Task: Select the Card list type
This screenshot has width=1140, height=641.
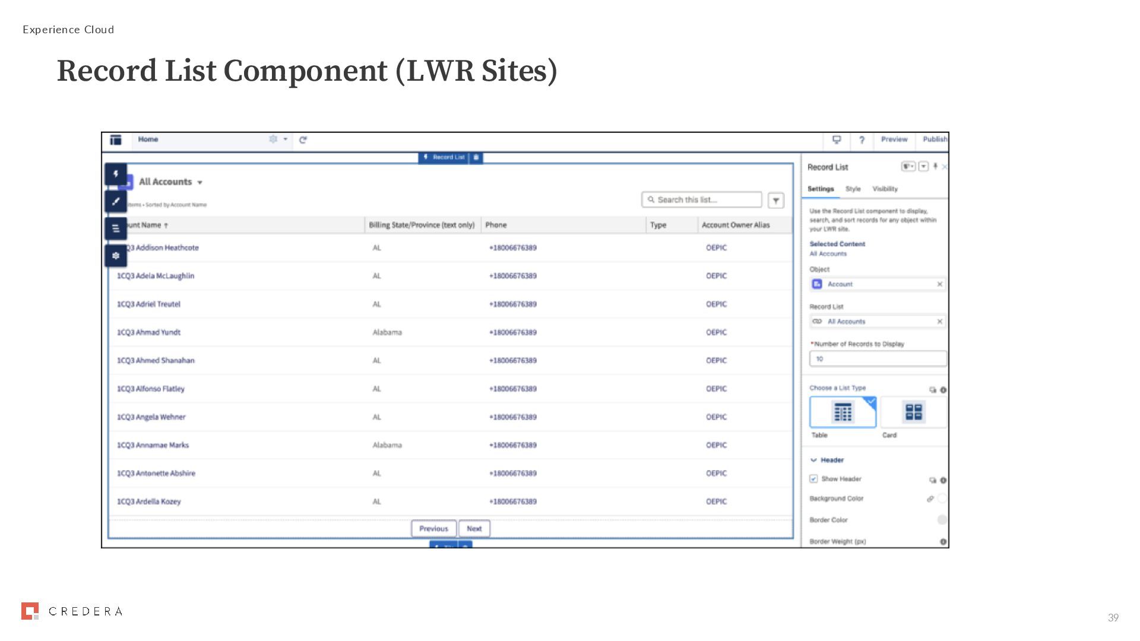Action: coord(913,412)
